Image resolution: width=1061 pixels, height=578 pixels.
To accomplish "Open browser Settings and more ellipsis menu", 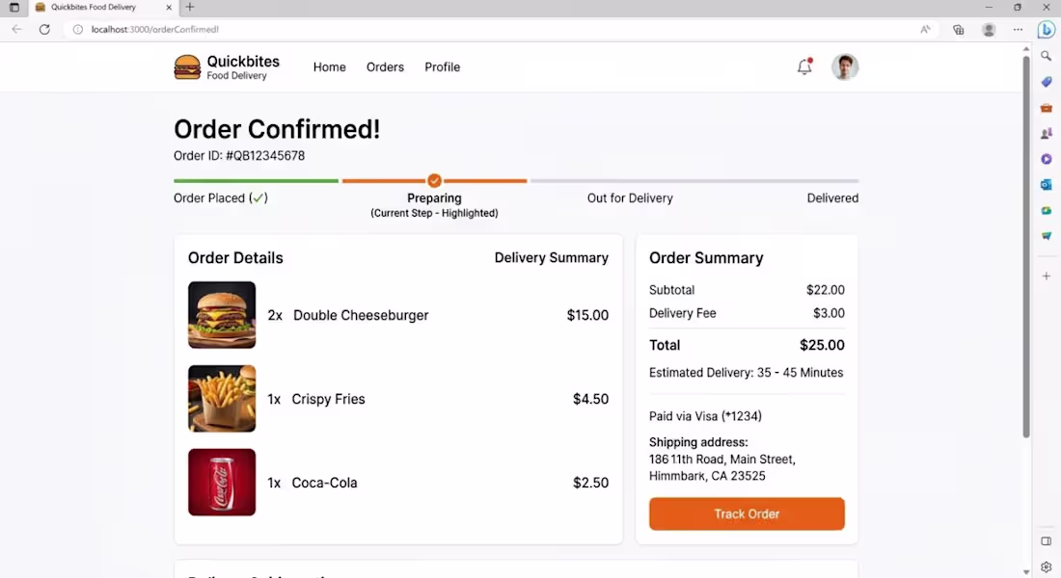I will [x=1018, y=30].
